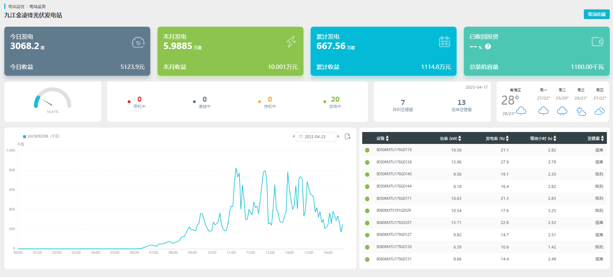This screenshot has height=277, width=613.
Task: Open device 8050KMTU176G0119 row
Action: click(394, 150)
